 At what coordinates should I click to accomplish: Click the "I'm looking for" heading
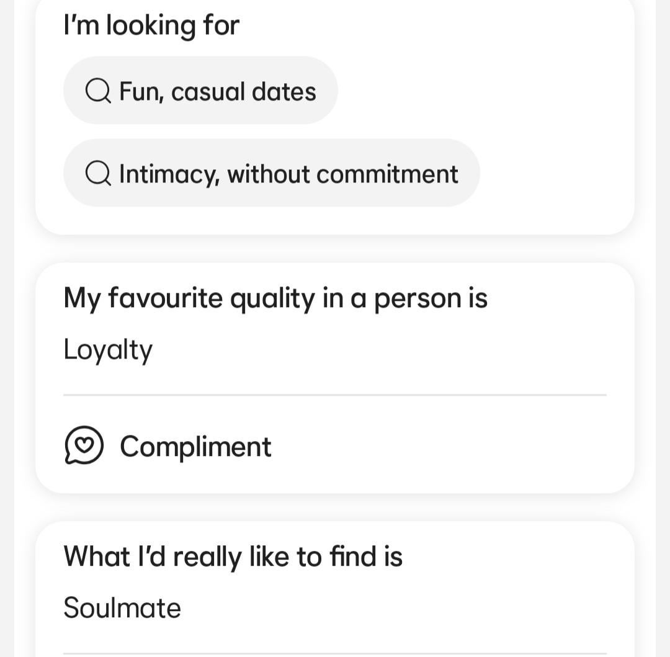151,25
